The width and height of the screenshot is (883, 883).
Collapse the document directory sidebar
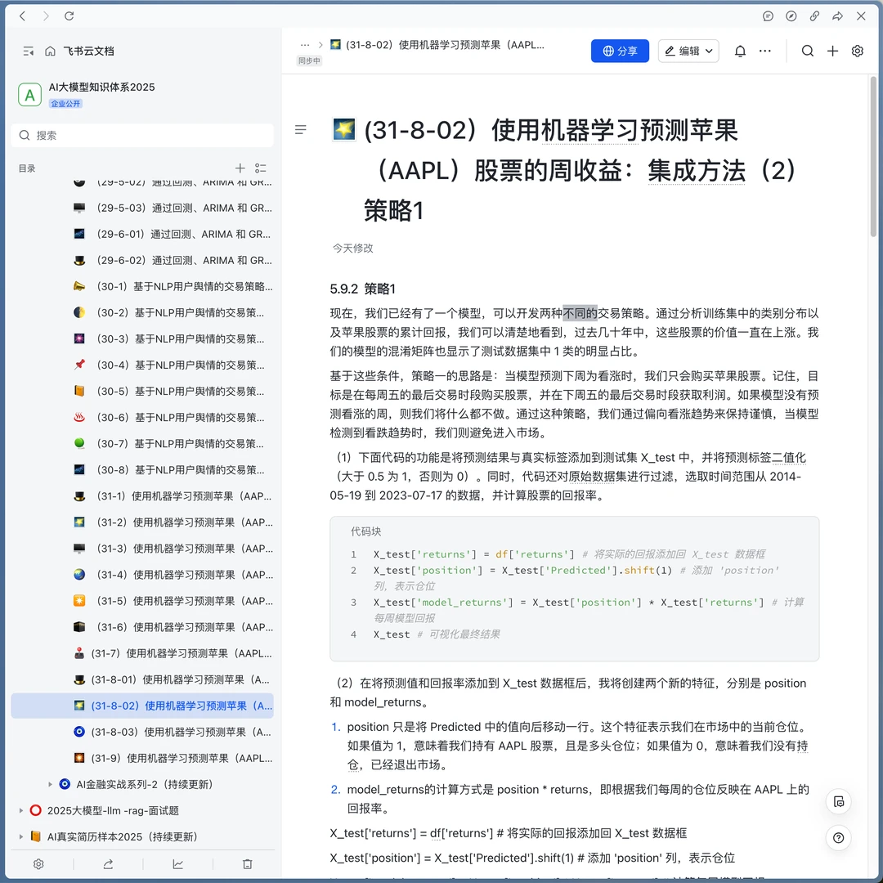coord(28,51)
